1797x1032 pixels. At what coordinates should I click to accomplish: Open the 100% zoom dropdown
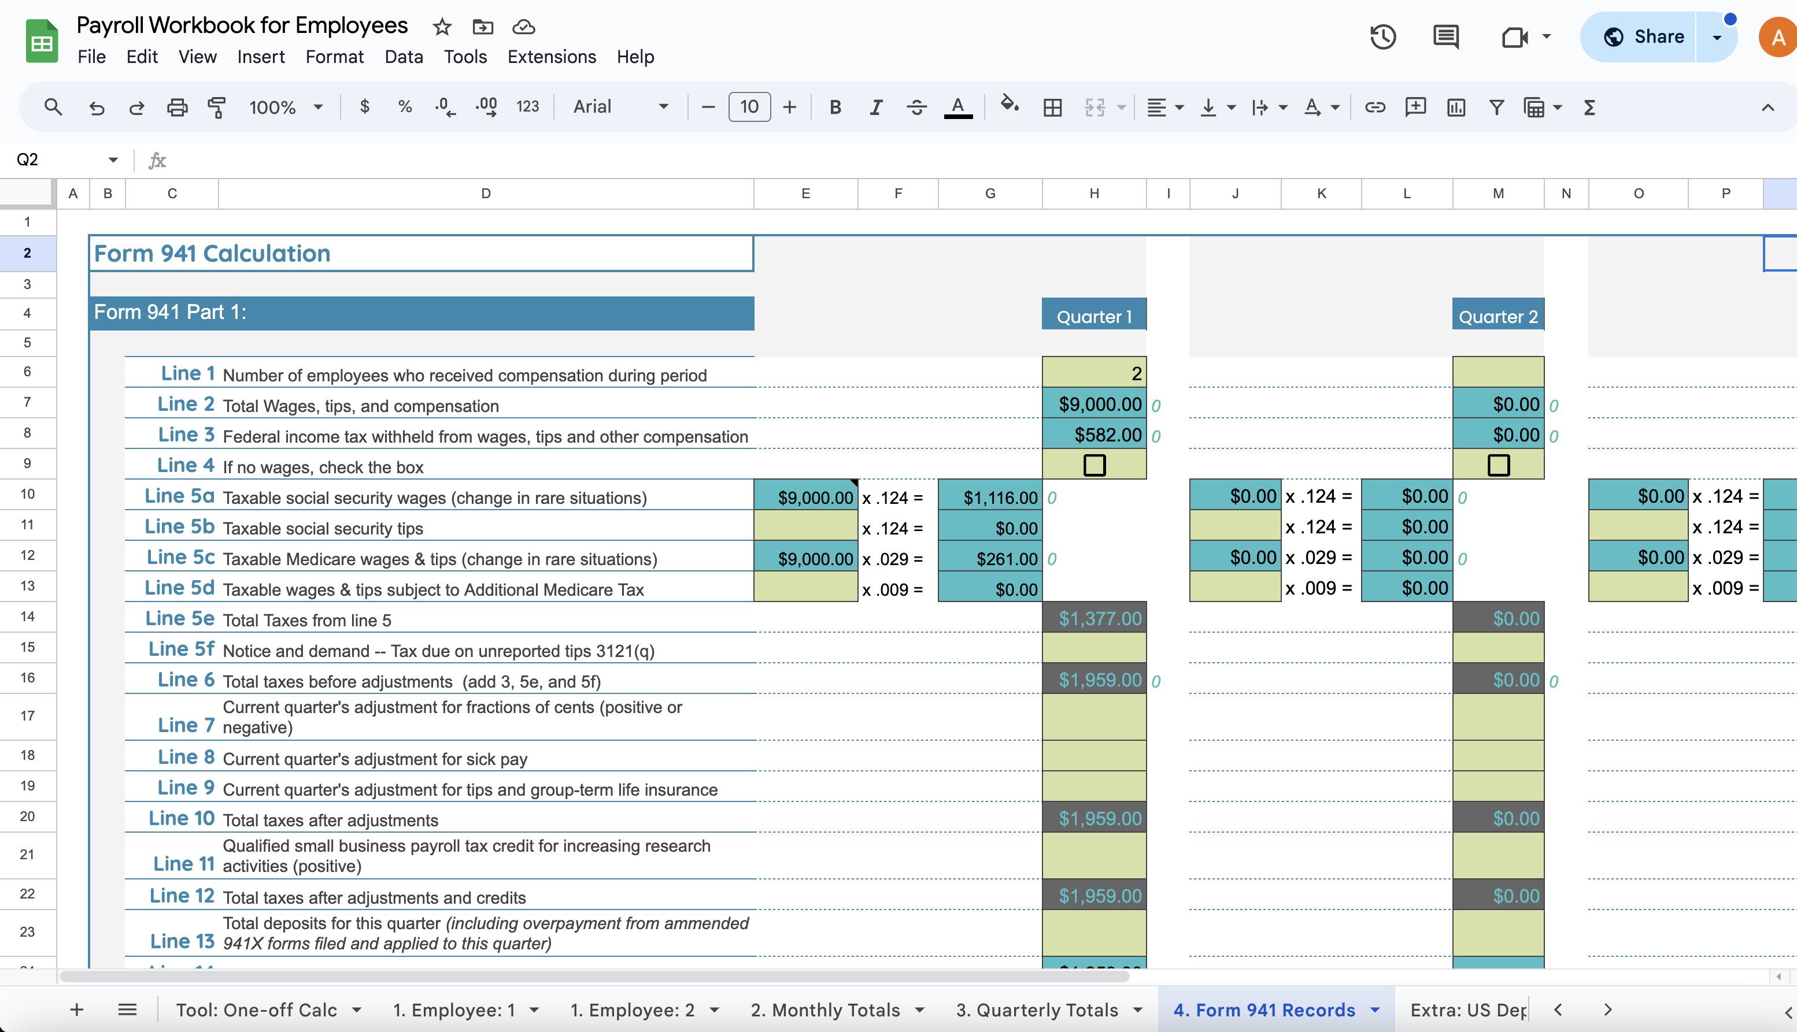pyautogui.click(x=285, y=107)
